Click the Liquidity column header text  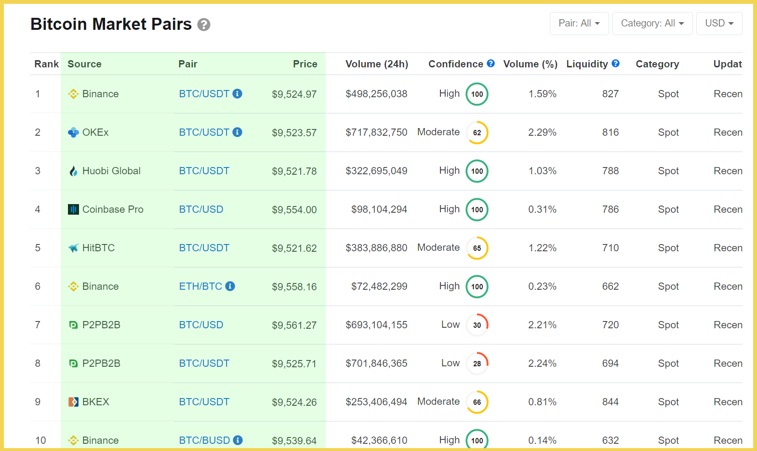click(x=587, y=64)
